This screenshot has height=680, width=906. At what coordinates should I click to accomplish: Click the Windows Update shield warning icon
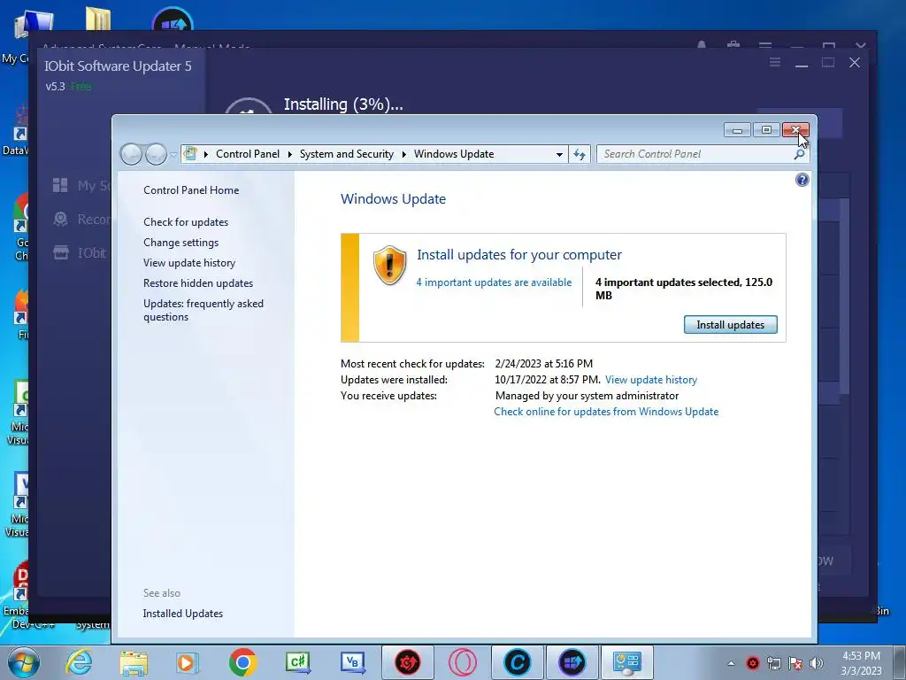click(x=389, y=266)
